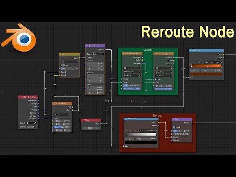Enable the Clamp checkbox in Mix node
Screen dimensions: 236x177
pos(62,65)
